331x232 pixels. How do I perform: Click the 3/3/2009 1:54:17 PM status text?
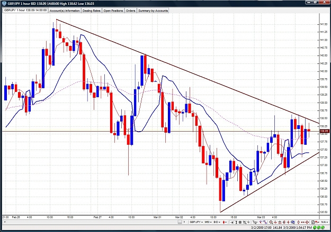[298, 228]
